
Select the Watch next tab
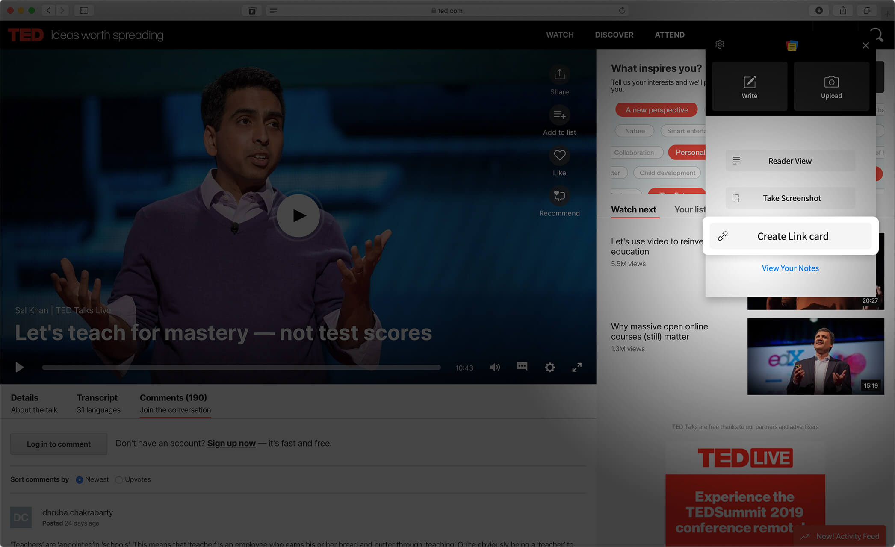click(x=633, y=209)
